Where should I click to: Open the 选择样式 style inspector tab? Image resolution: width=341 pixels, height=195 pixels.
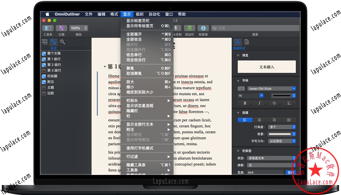[238, 42]
